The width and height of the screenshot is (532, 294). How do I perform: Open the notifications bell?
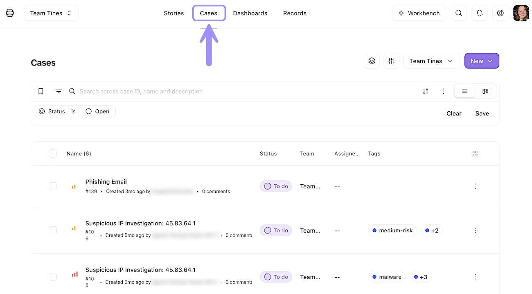point(480,13)
